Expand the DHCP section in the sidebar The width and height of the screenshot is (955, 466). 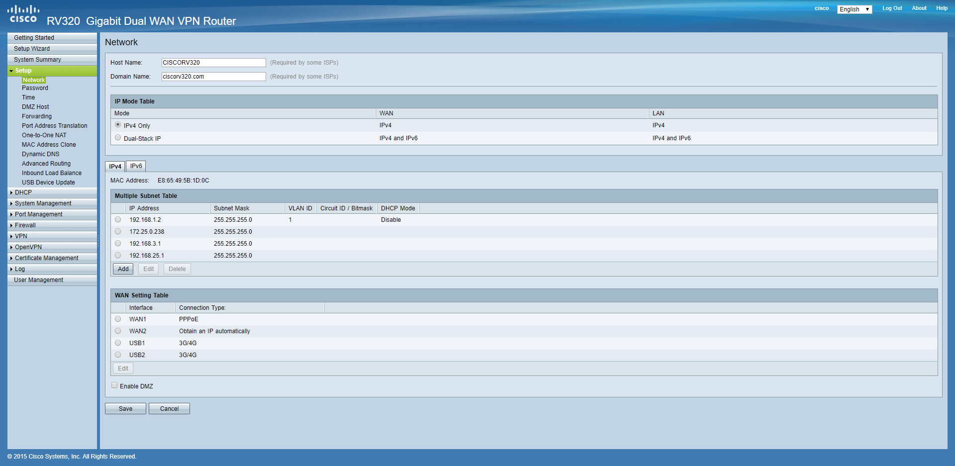pyautogui.click(x=23, y=192)
